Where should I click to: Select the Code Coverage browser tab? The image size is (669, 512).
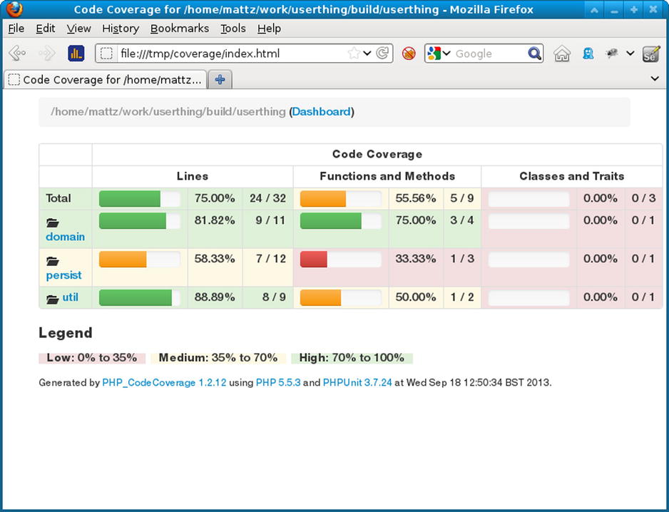tap(106, 80)
